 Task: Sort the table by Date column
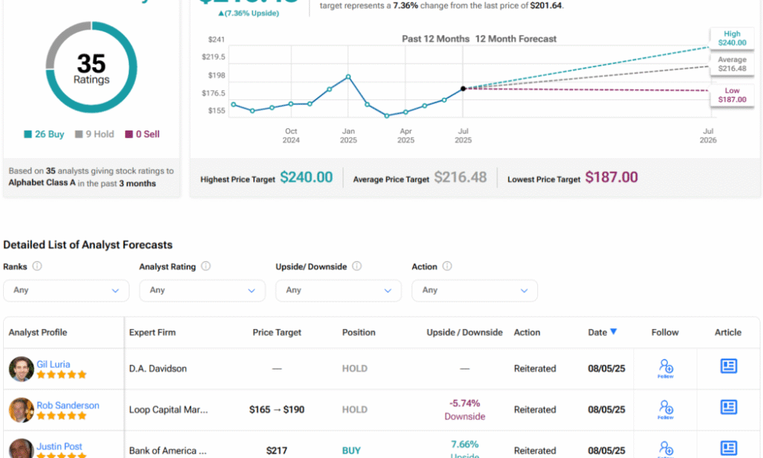tap(602, 332)
